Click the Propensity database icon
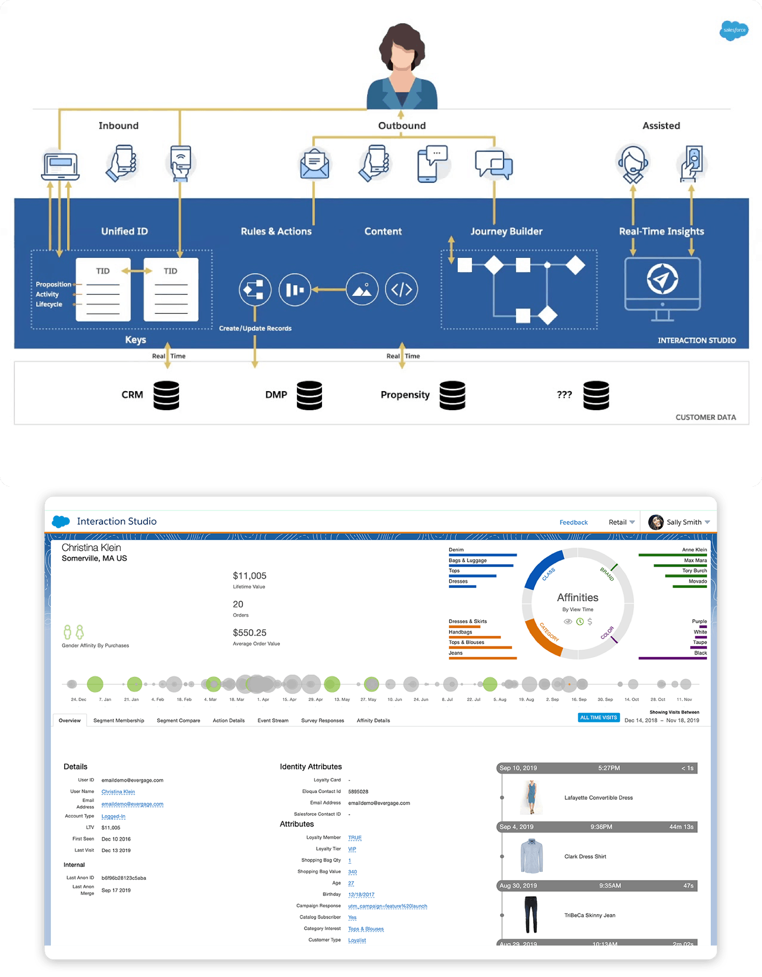 click(452, 395)
